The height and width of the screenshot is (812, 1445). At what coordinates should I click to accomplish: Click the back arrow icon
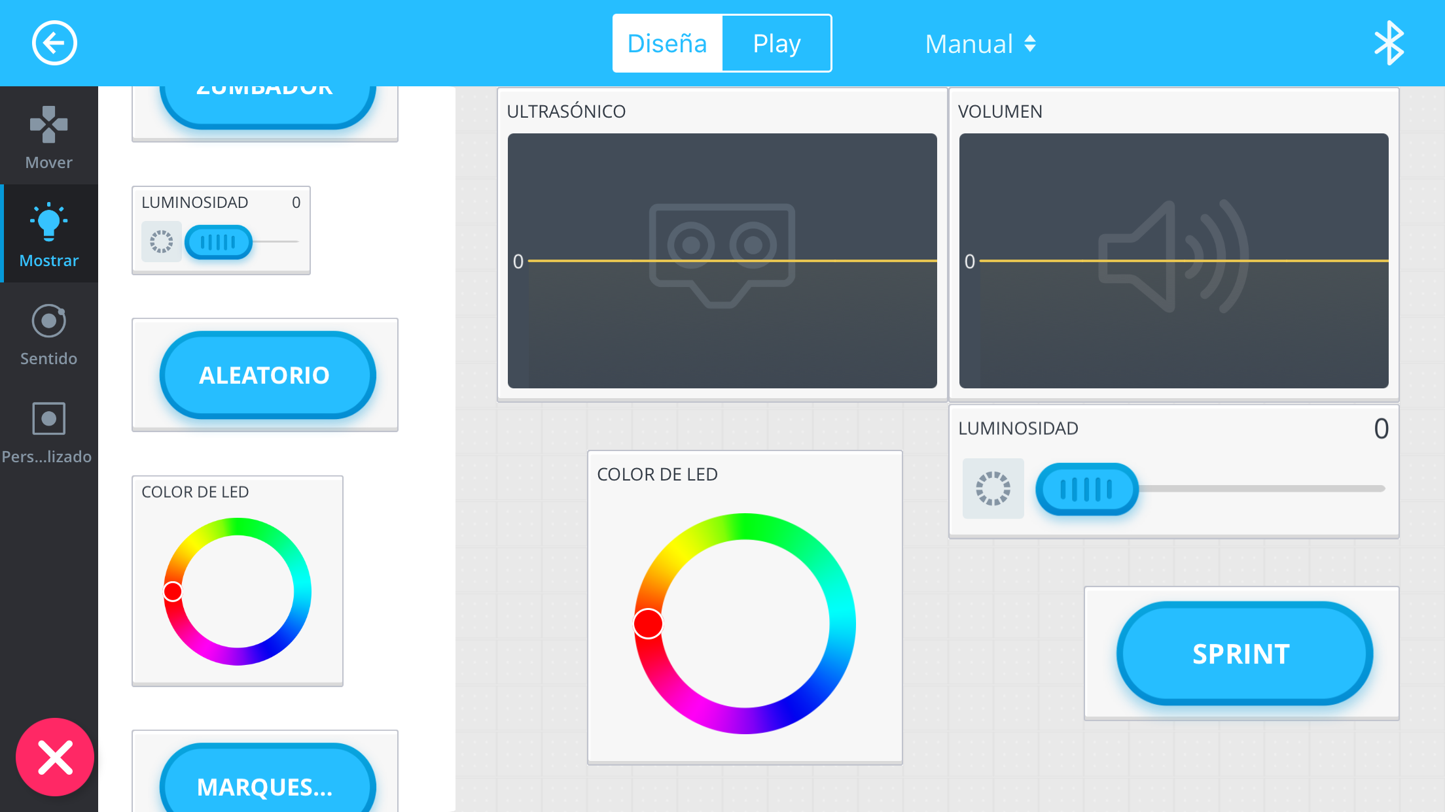tap(54, 43)
